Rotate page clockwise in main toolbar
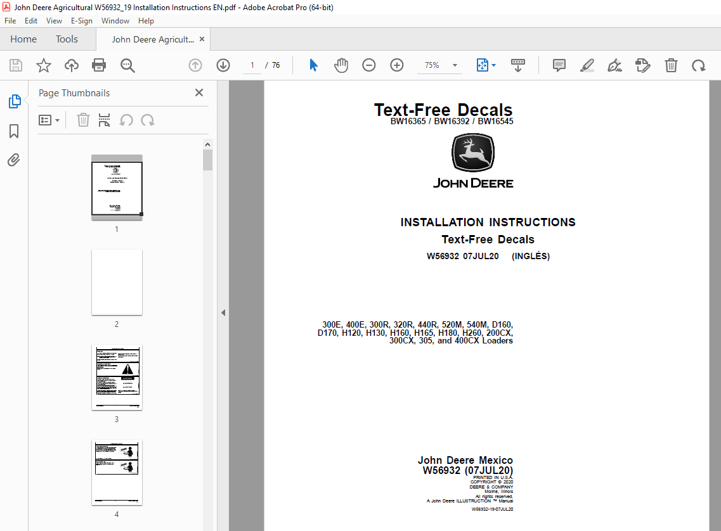This screenshot has height=531, width=721. click(698, 65)
